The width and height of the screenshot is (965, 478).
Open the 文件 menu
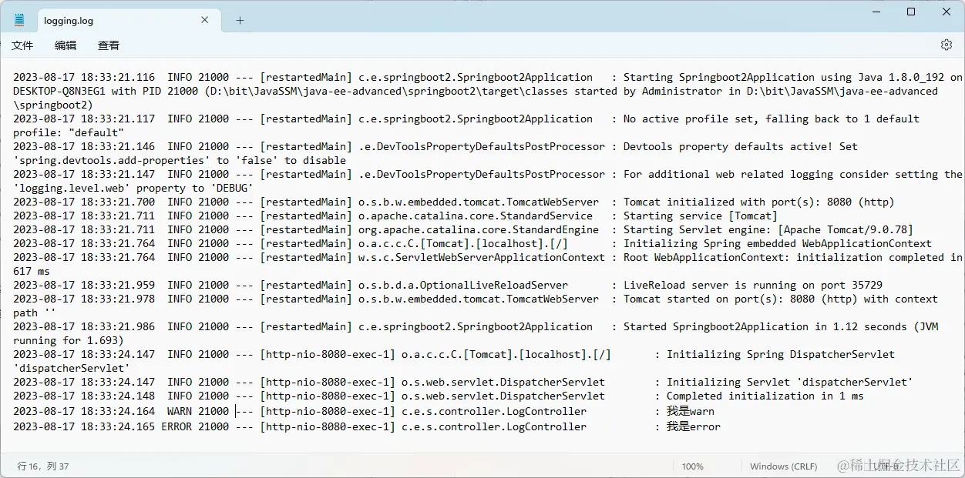(x=22, y=45)
